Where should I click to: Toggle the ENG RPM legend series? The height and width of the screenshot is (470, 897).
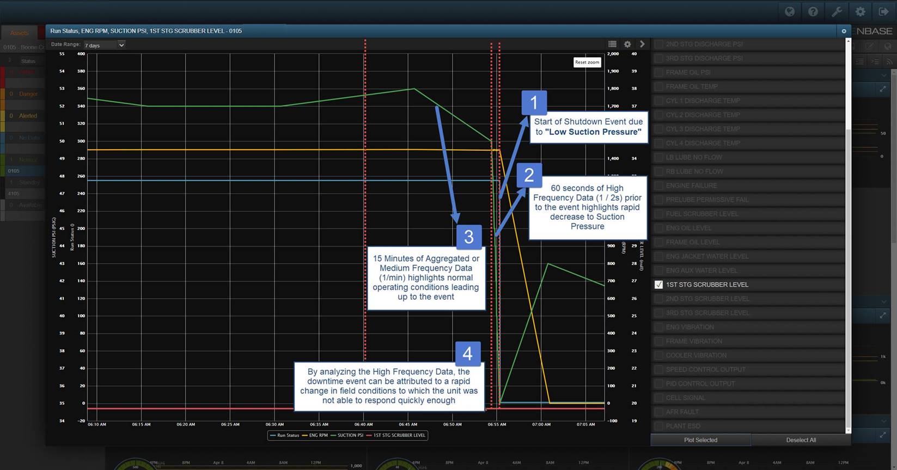315,435
